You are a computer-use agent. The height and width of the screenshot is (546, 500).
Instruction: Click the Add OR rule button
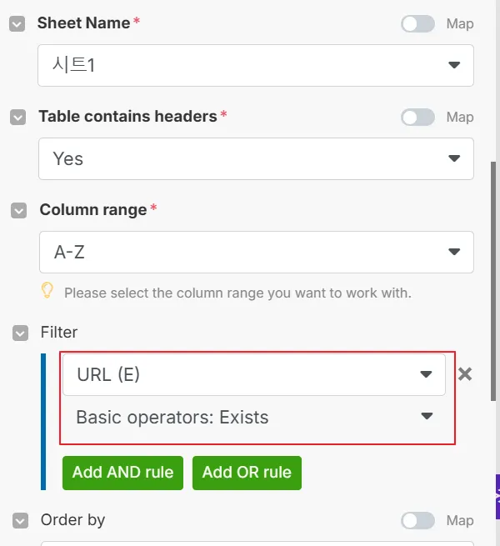pyautogui.click(x=247, y=473)
